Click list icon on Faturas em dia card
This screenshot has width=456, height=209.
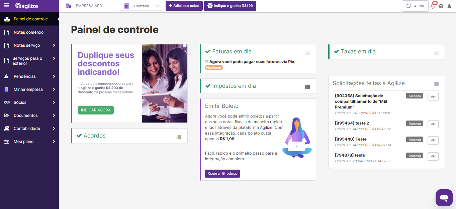click(x=307, y=53)
